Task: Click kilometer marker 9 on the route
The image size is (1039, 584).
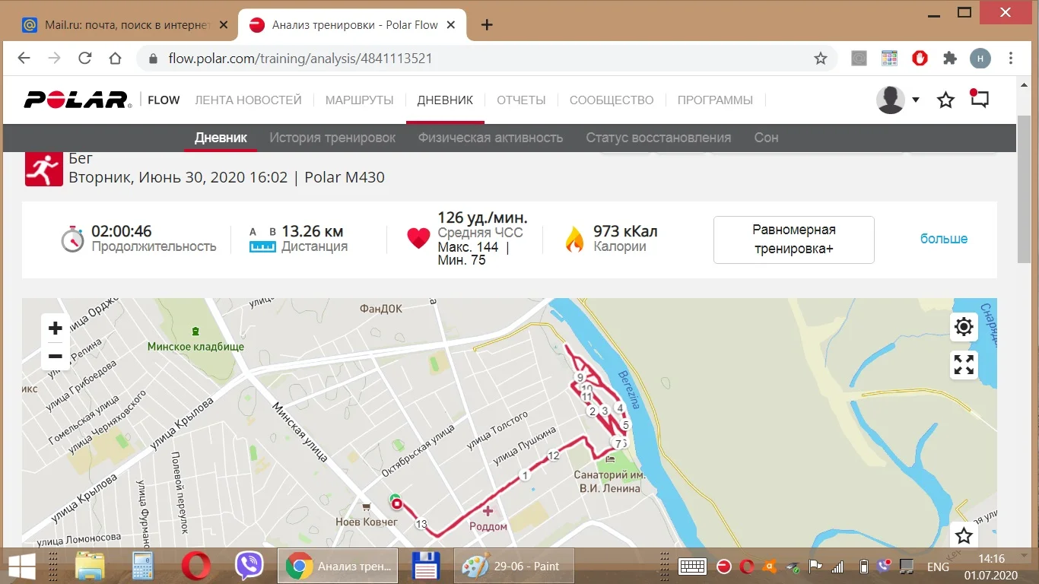Action: click(580, 377)
